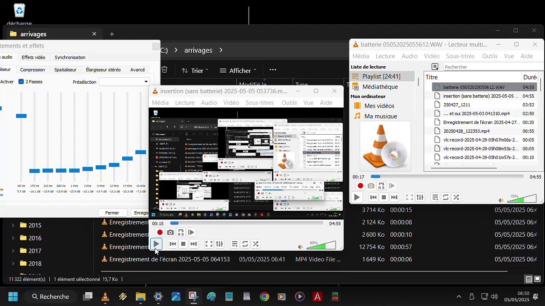Screen dimensions: 545x306
Task: Click the Fermer button in effects dialog
Action: 112,212
